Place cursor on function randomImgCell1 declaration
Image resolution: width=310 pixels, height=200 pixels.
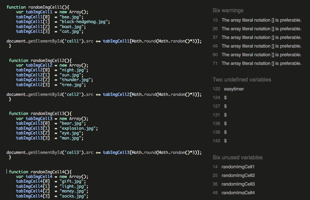tap(38, 7)
